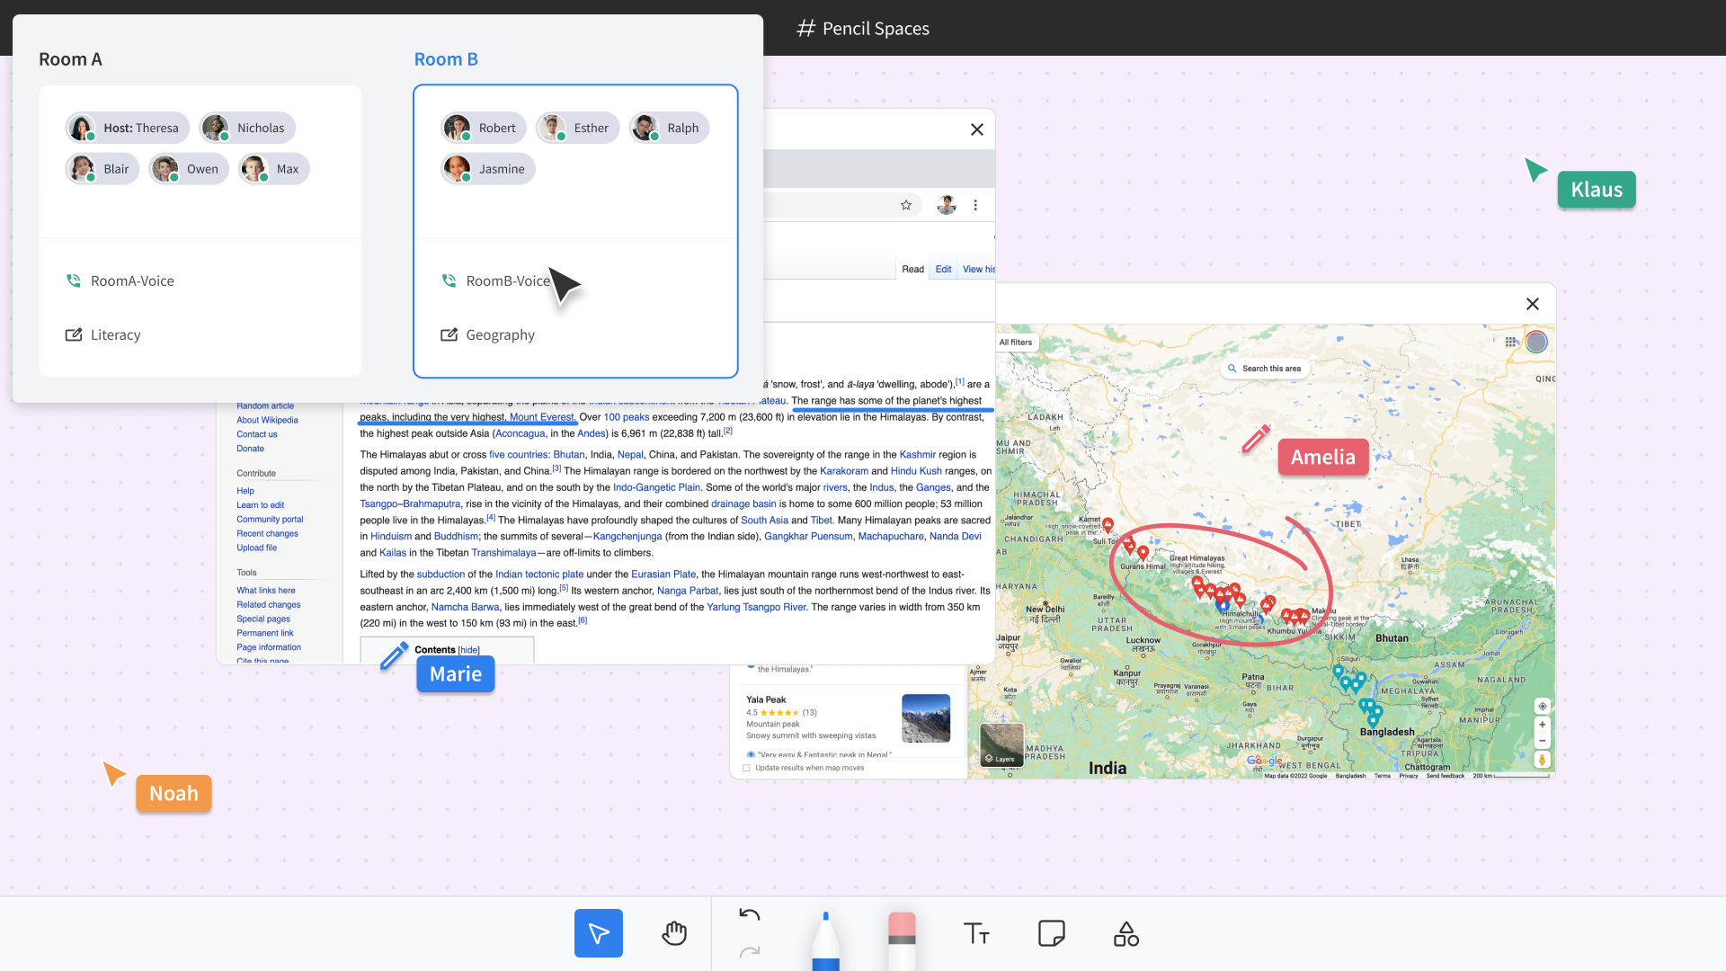
Task: Open the shapes tool
Action: pos(1126,933)
